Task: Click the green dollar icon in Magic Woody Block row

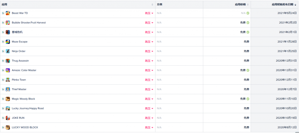Action: tap(248, 99)
